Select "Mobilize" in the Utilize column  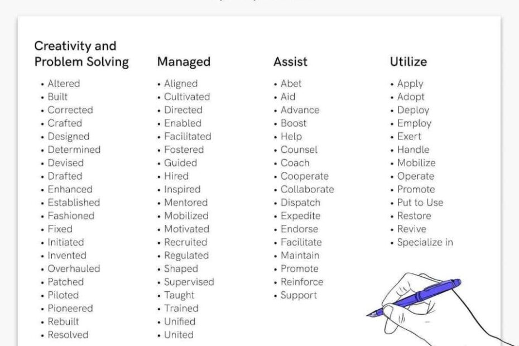[x=416, y=163]
